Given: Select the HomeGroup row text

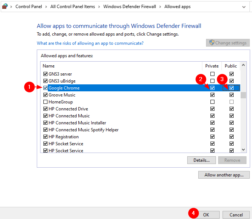Looking at the screenshot, I should click(61, 102).
